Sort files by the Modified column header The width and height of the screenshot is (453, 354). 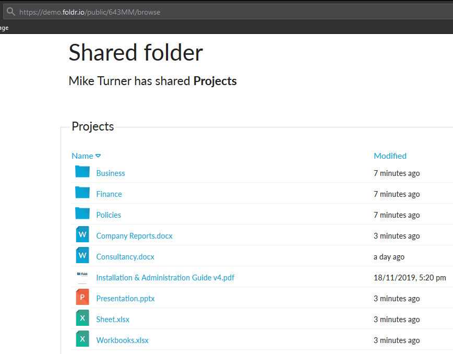click(390, 156)
